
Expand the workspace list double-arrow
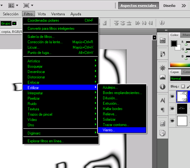[x=184, y=6]
